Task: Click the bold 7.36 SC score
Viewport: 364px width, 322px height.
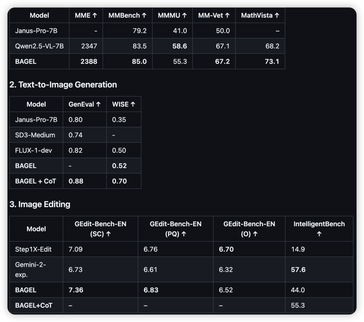Action: point(76,290)
